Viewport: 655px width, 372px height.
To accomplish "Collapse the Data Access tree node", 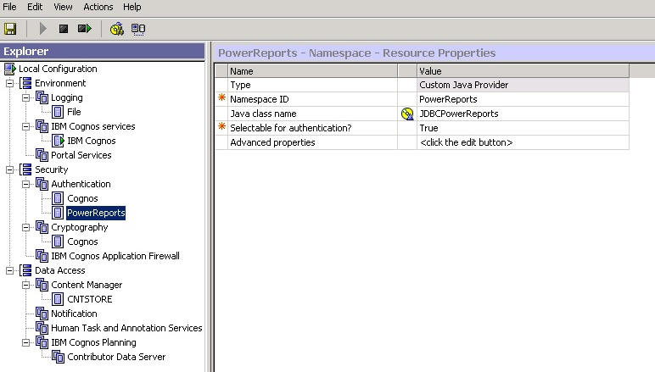I will 10,270.
